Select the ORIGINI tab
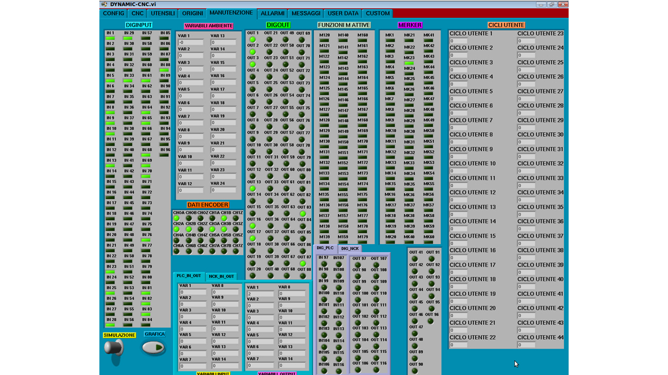Viewport: 668px width, 375px height. 192,13
